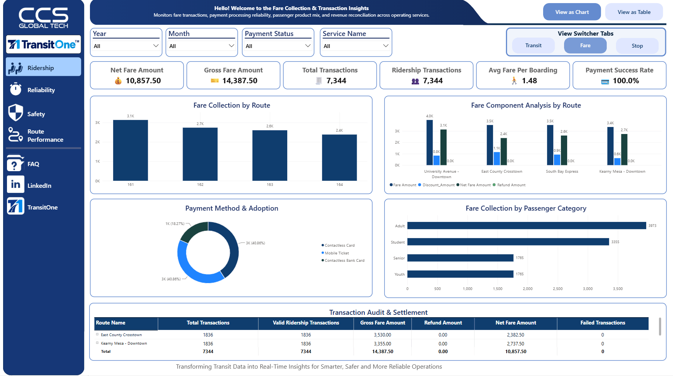This screenshot has width=673, height=376.
Task: Click the LinkedIn logo icon
Action: 16,184
